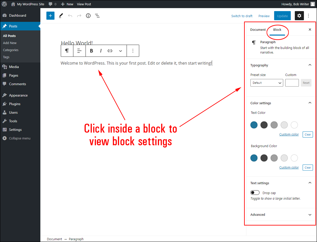Open the content structure info icon

click(x=88, y=16)
